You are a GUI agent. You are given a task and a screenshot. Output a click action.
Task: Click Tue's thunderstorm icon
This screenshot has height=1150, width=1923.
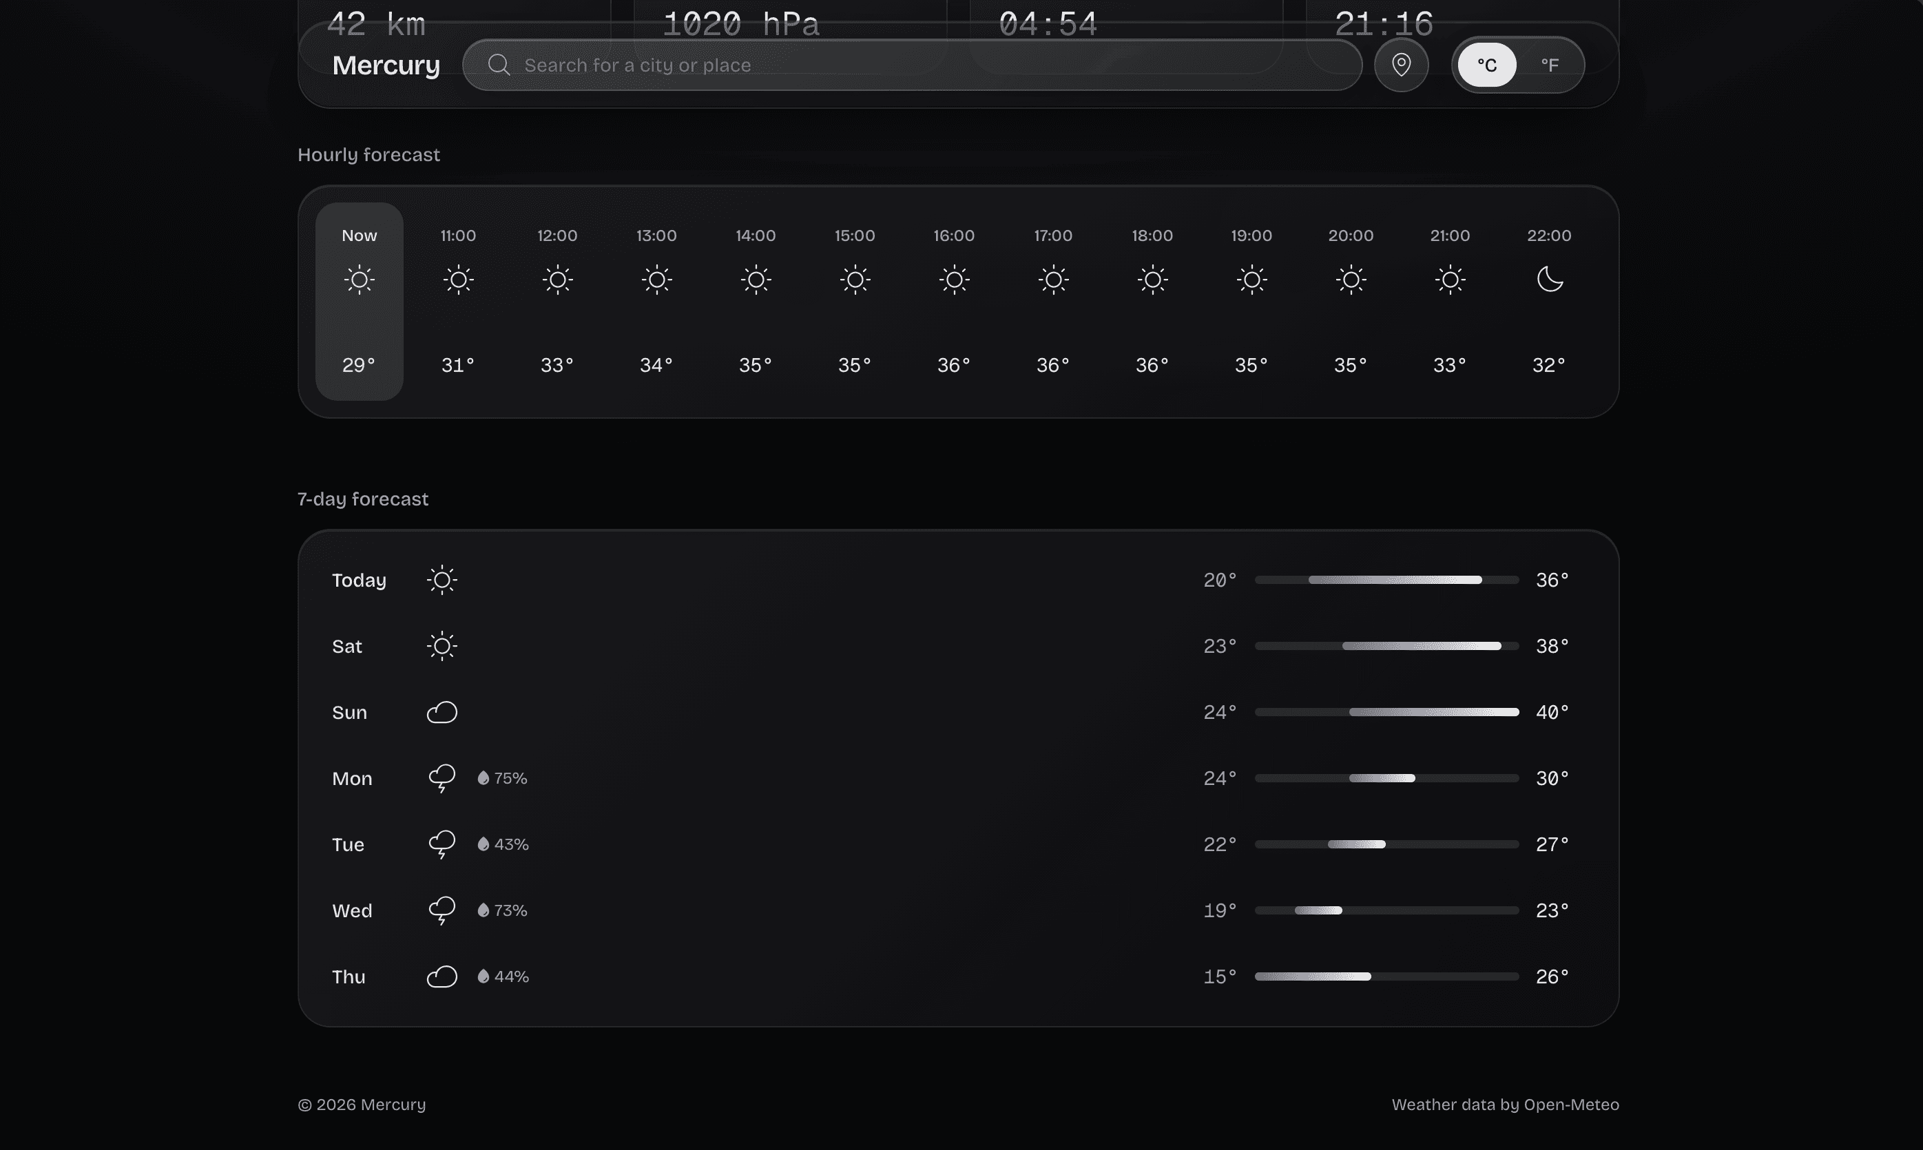[441, 845]
